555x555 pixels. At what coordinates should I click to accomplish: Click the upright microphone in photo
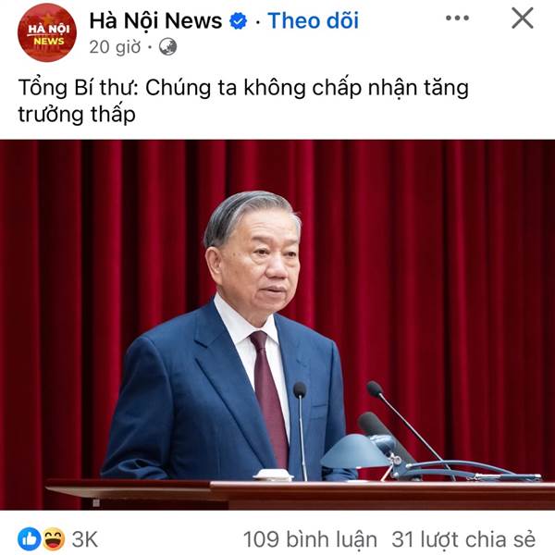[x=301, y=430]
